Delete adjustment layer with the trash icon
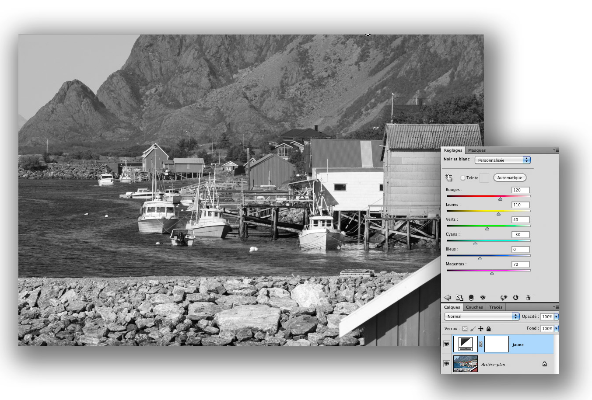 click(x=528, y=298)
